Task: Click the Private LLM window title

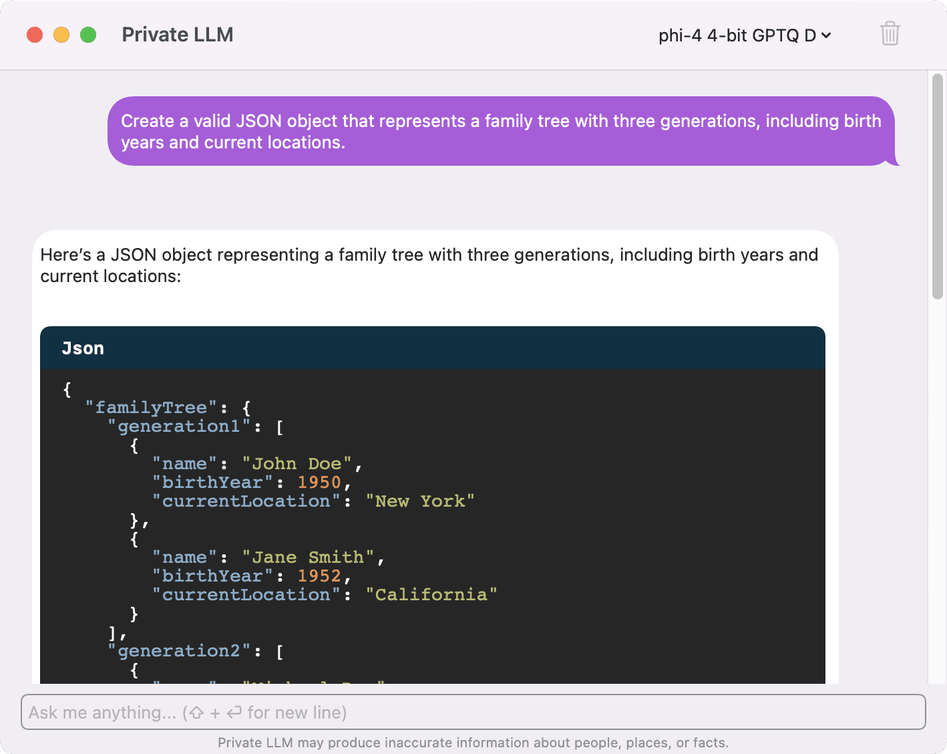Action: 177,34
